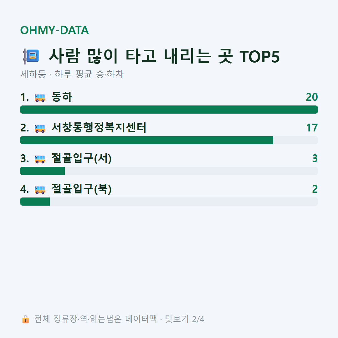Select the bus icon beside 서창동행정복지센터
Viewport: 338px width, 338px height.
pyautogui.click(x=40, y=129)
